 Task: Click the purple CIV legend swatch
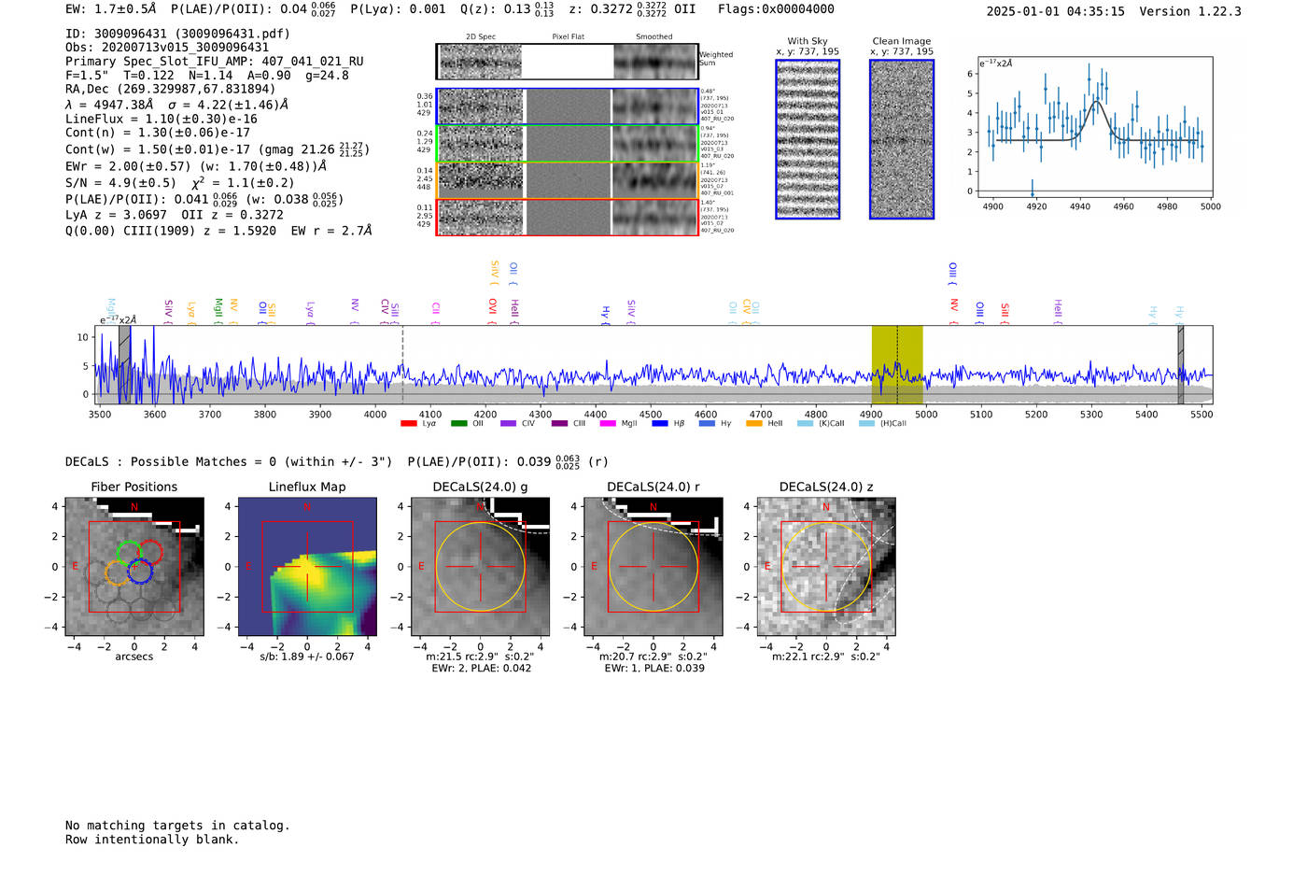coord(508,424)
